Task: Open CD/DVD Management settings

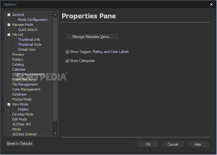Action: tap(28, 74)
